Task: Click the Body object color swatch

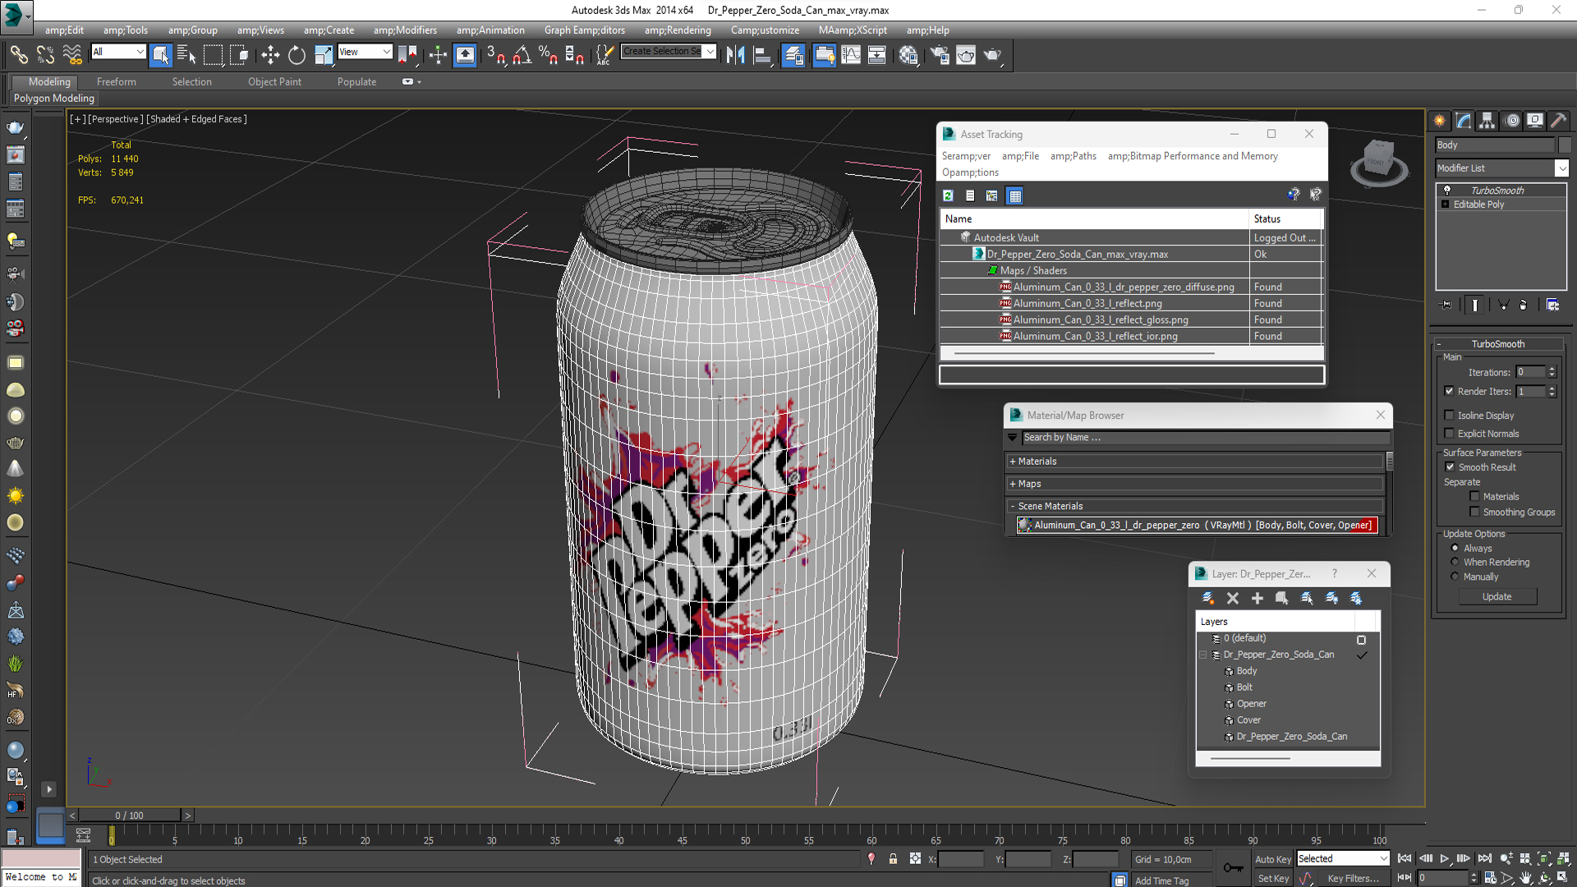Action: coord(1564,145)
